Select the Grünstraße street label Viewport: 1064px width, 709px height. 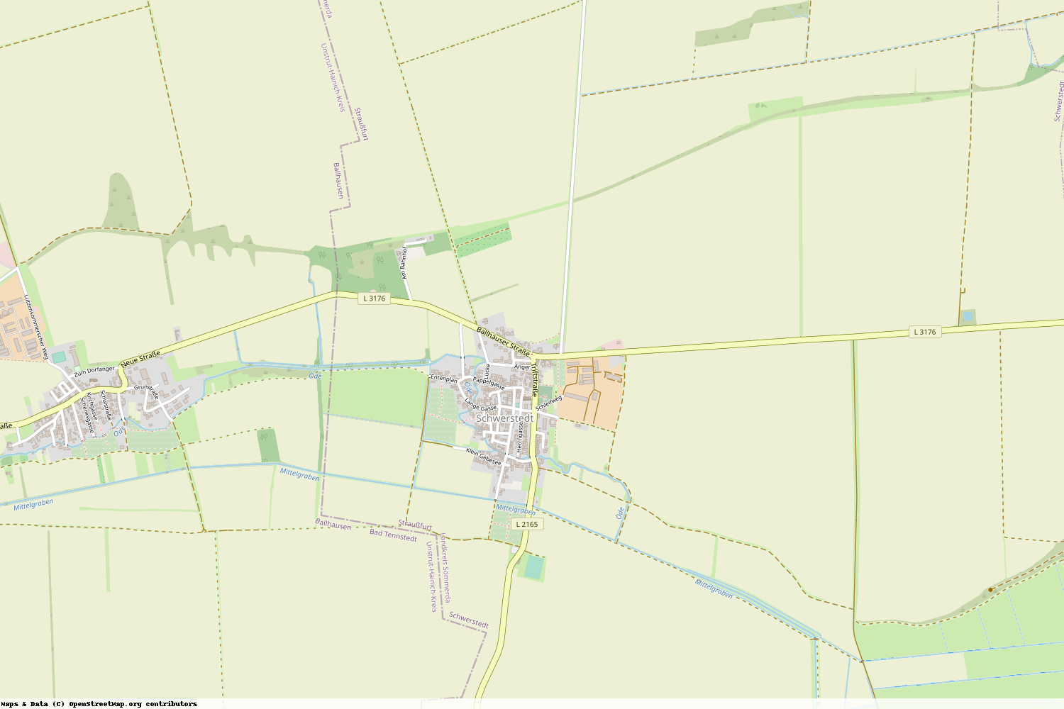[148, 392]
